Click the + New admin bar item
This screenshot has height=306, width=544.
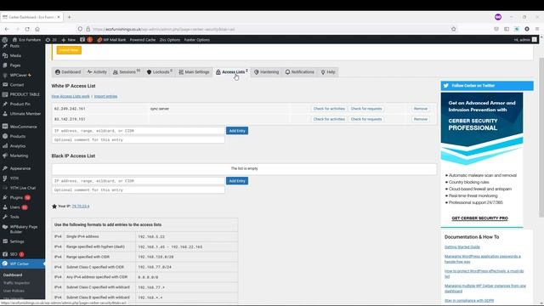pyautogui.click(x=68, y=40)
